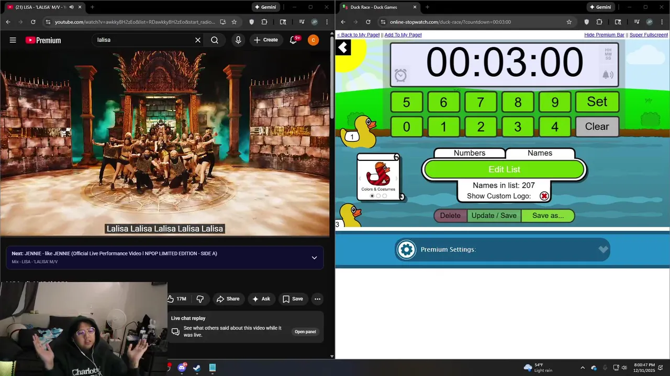Set the countdown time
This screenshot has width=670, height=376.
click(597, 102)
